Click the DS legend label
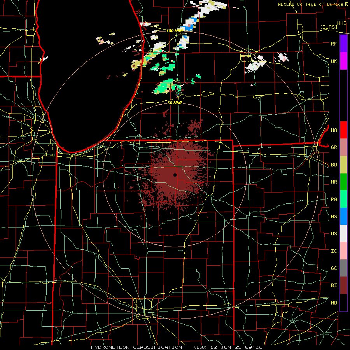 334,234
